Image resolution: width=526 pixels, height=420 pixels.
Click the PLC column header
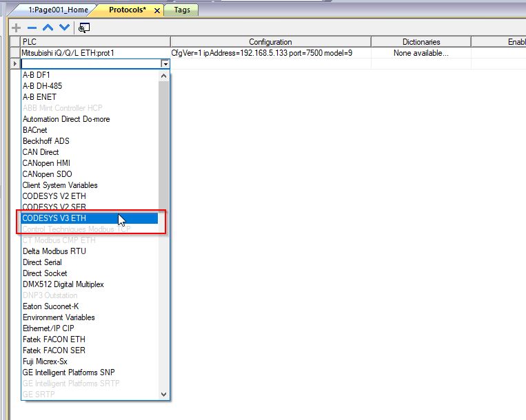[x=95, y=42]
